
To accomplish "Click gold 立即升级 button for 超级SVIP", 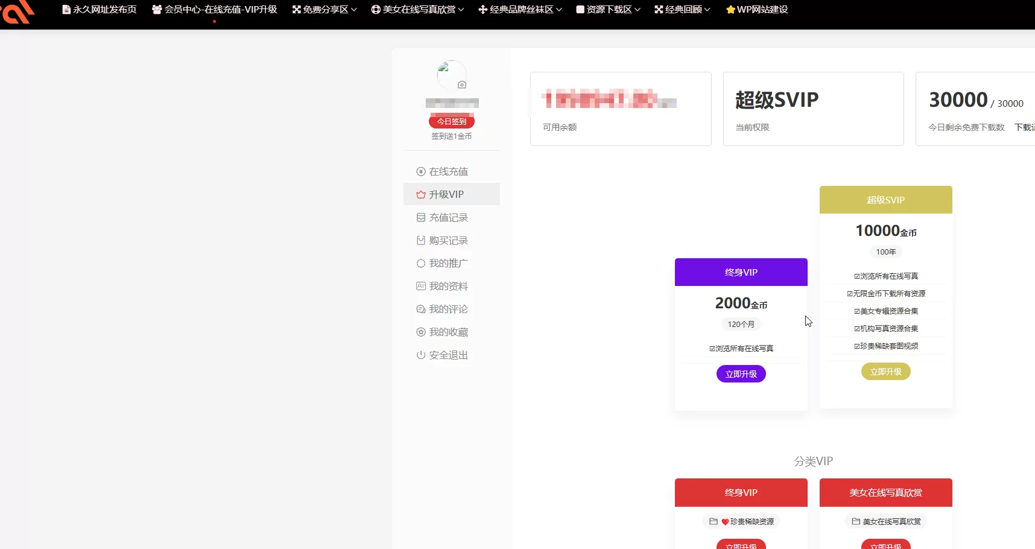I will tap(886, 372).
